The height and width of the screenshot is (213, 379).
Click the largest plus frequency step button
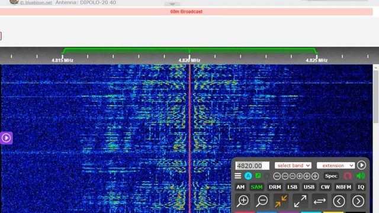[x=315, y=176]
